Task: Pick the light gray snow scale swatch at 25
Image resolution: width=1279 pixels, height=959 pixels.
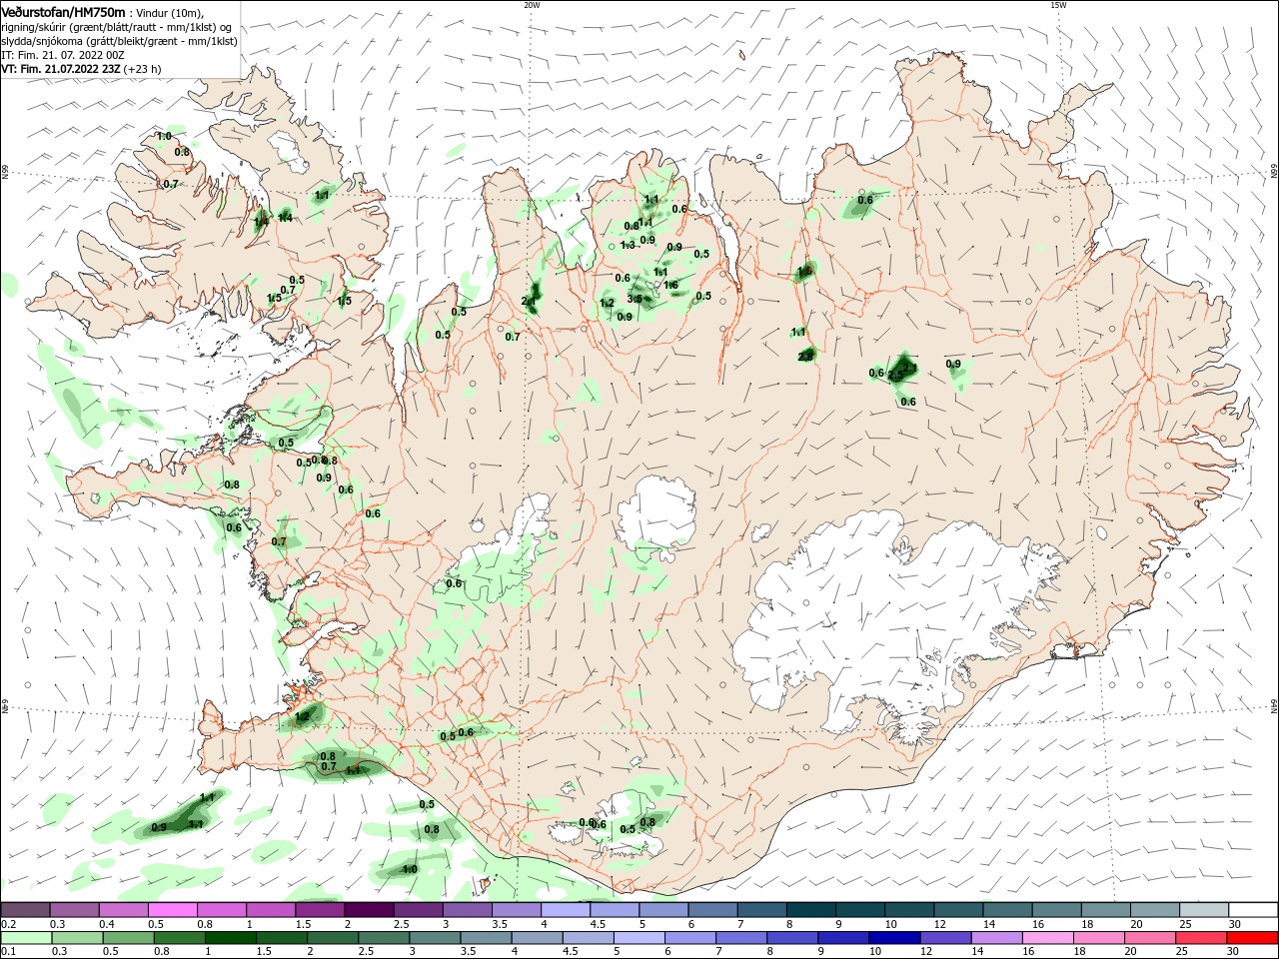Action: (1204, 910)
